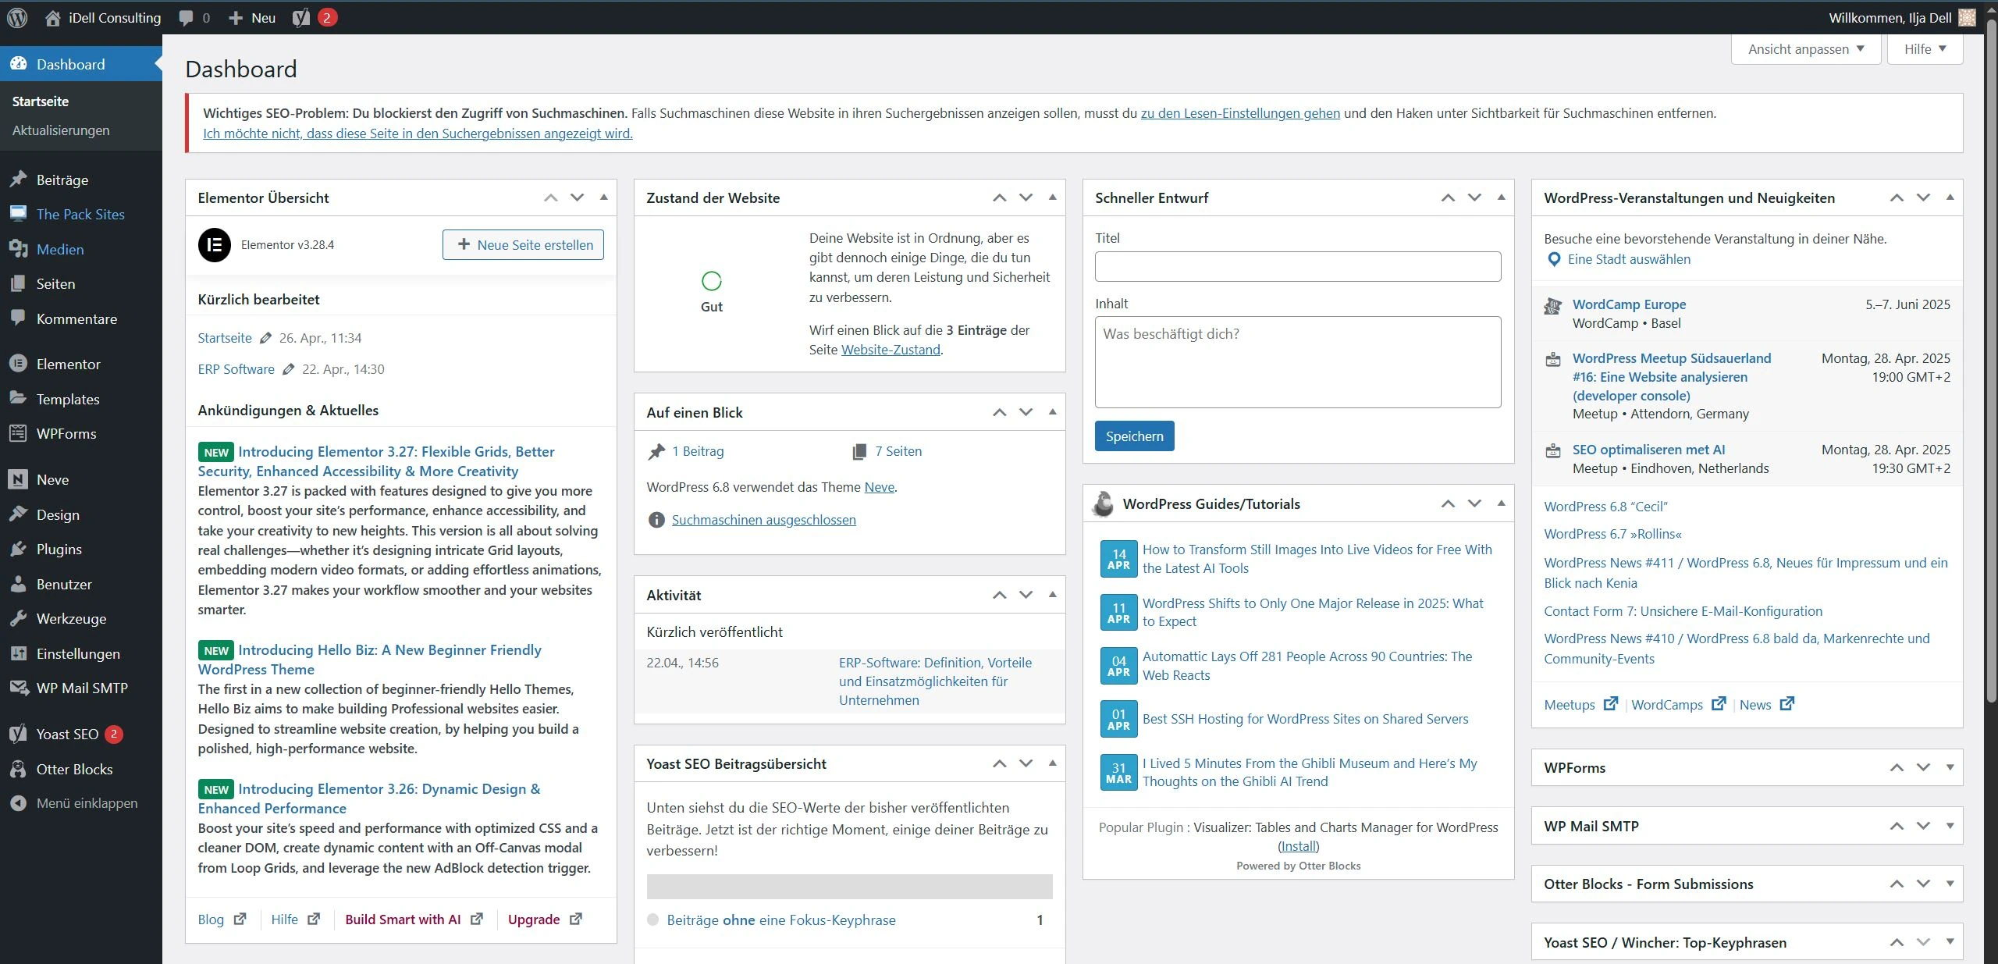Toggle the WordPress Guides/Tutorials panel

click(x=1501, y=503)
